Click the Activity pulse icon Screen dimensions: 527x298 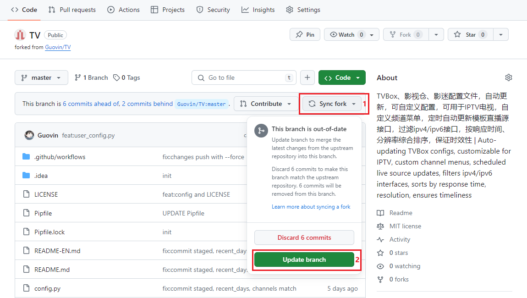[380, 239]
